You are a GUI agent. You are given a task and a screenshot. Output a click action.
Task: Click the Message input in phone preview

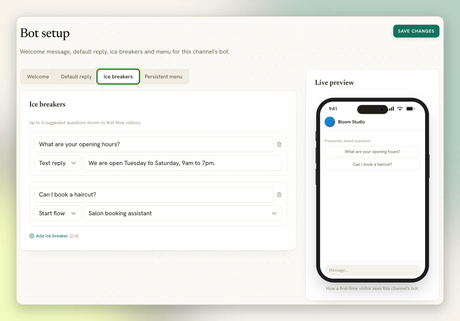point(372,270)
